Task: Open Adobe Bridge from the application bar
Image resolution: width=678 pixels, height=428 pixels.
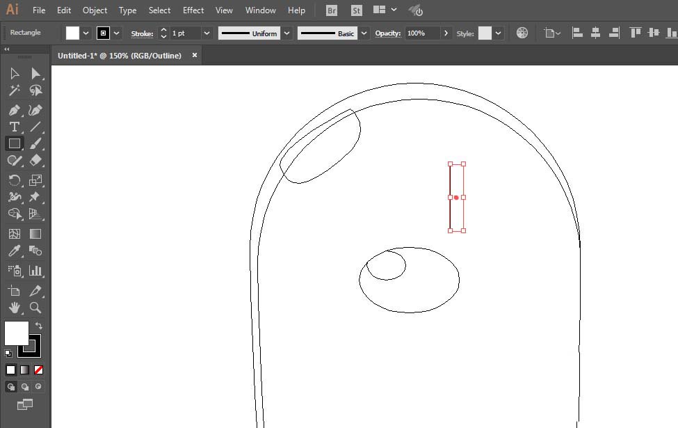Action: [x=331, y=10]
